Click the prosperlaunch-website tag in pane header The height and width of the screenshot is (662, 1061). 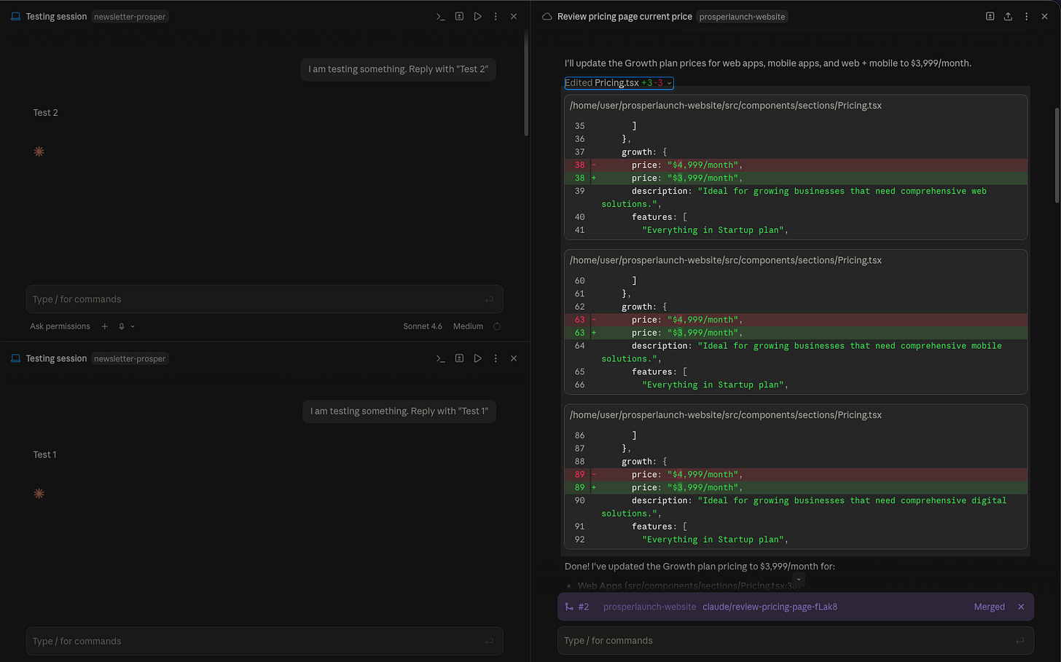pyautogui.click(x=742, y=16)
